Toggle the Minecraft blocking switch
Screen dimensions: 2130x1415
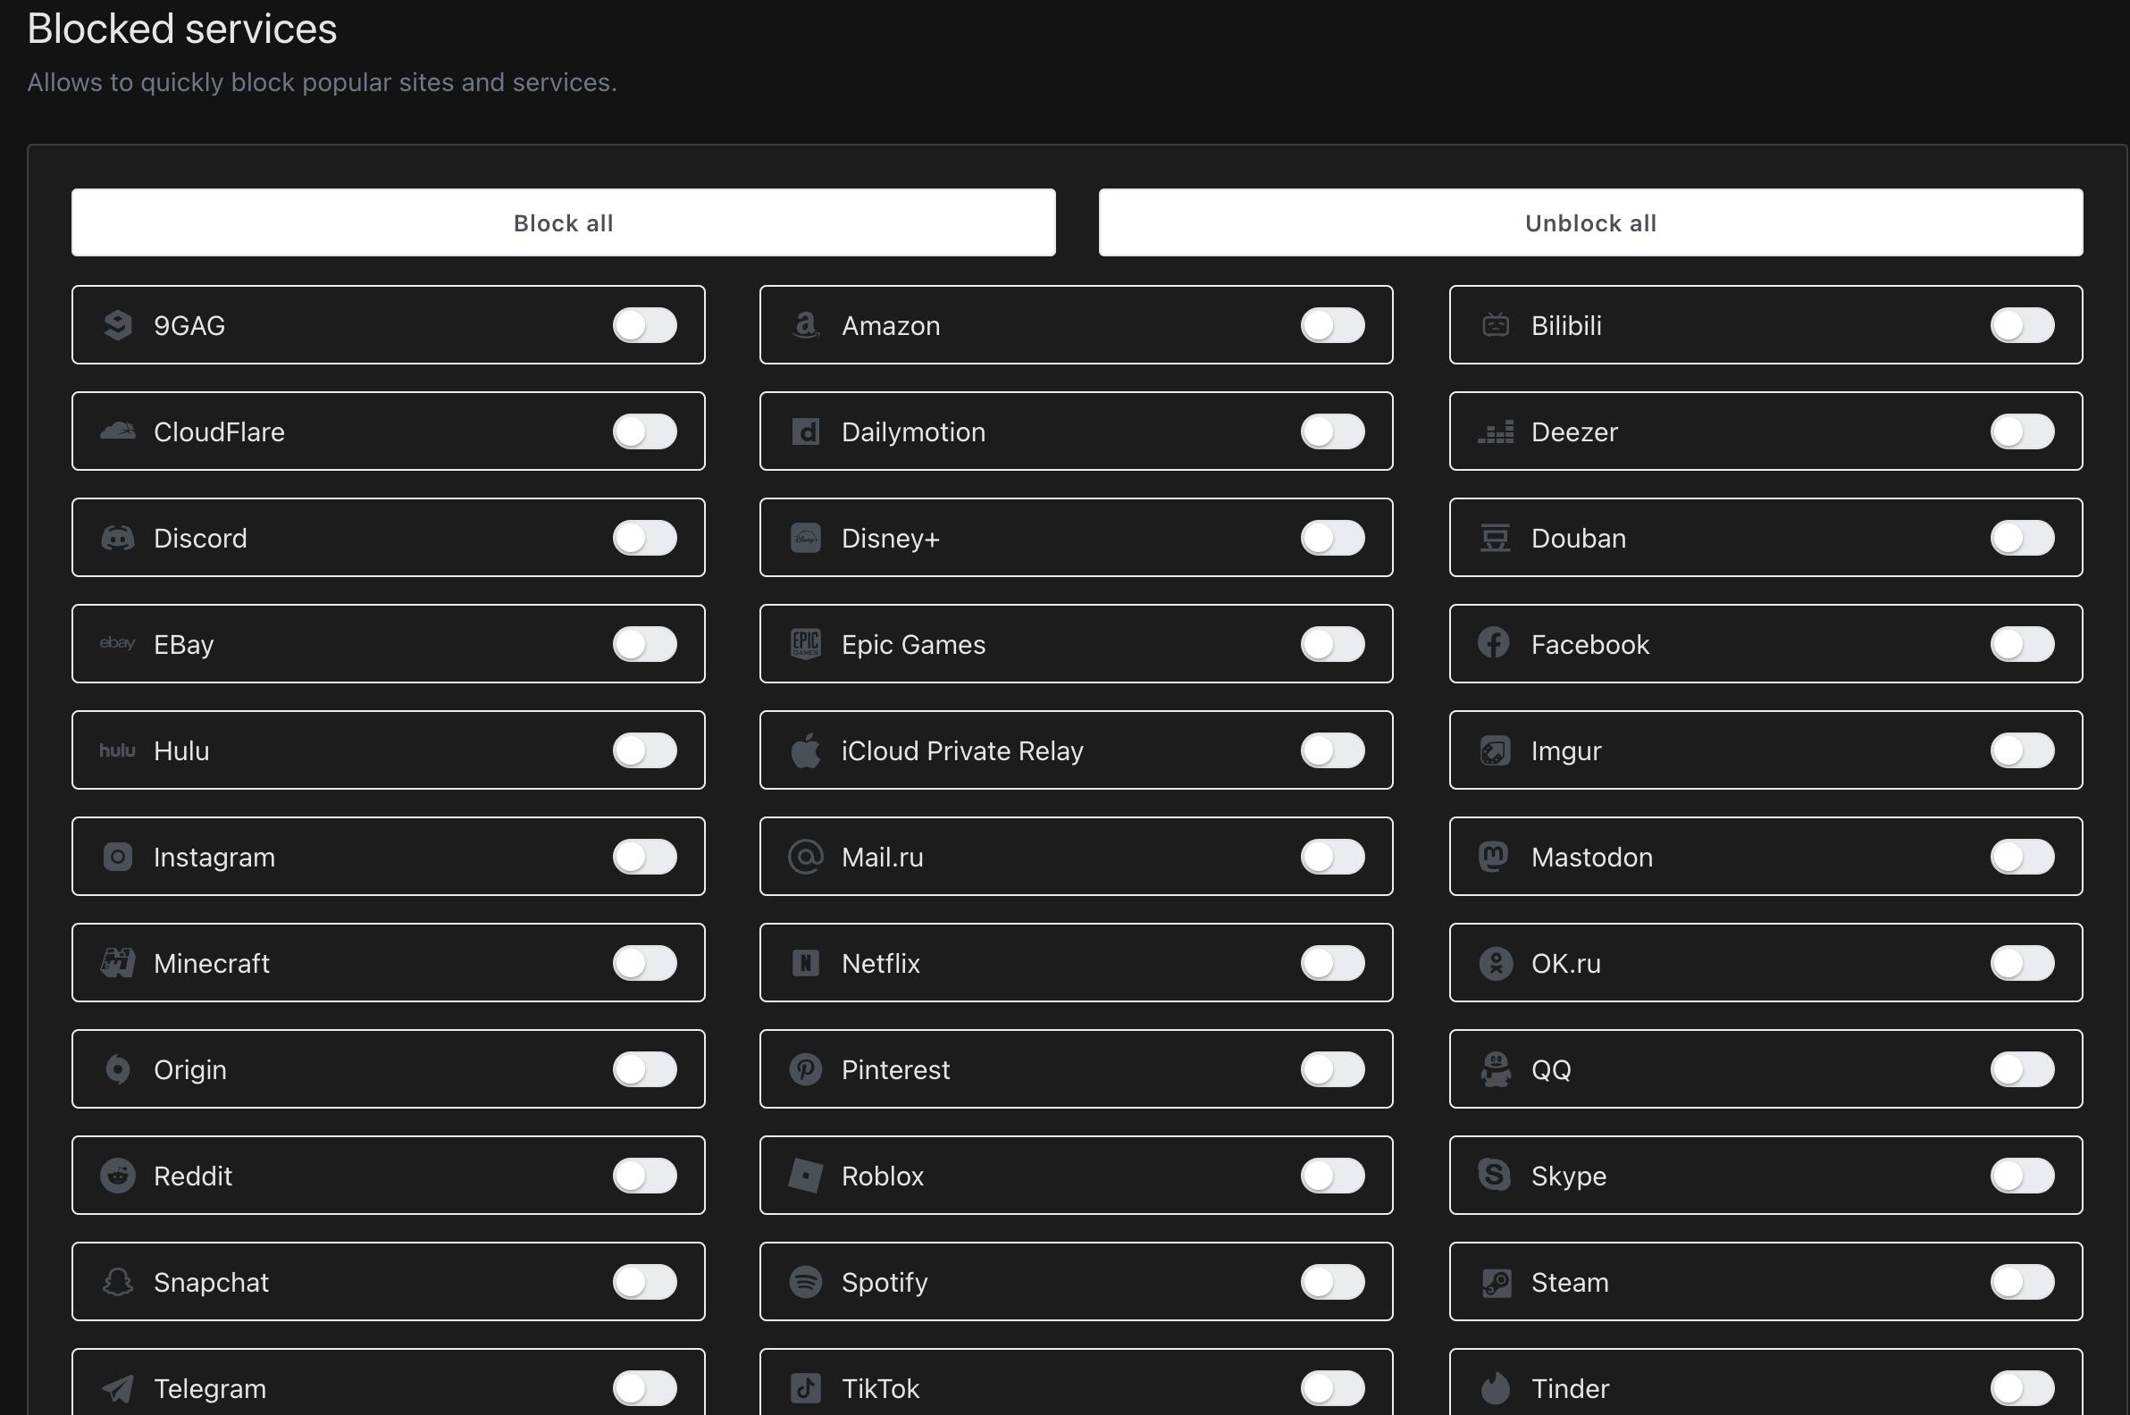coord(645,963)
